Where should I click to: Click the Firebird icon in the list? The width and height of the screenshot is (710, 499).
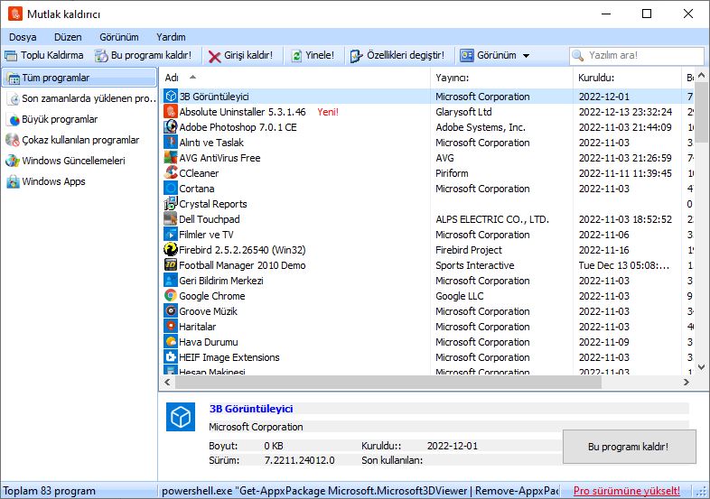pos(171,250)
